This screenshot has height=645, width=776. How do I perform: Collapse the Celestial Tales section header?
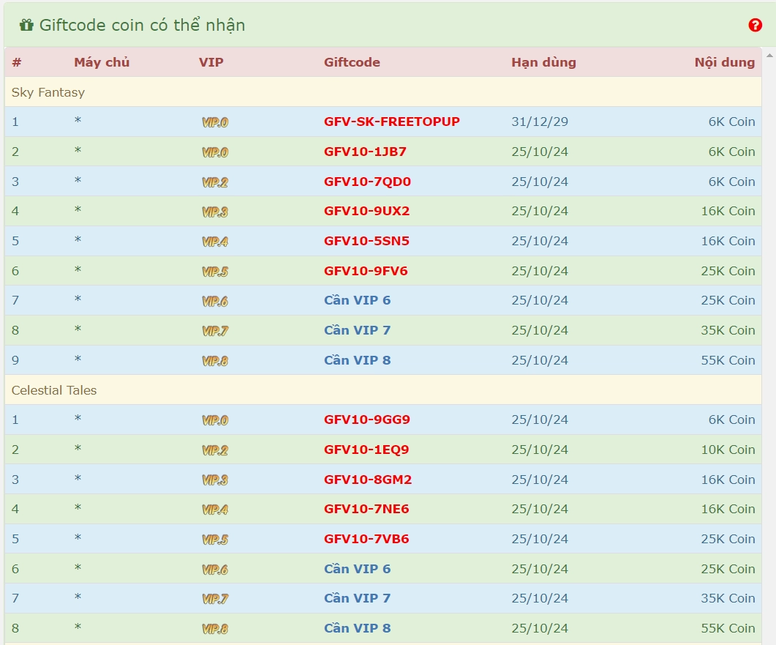click(x=54, y=390)
